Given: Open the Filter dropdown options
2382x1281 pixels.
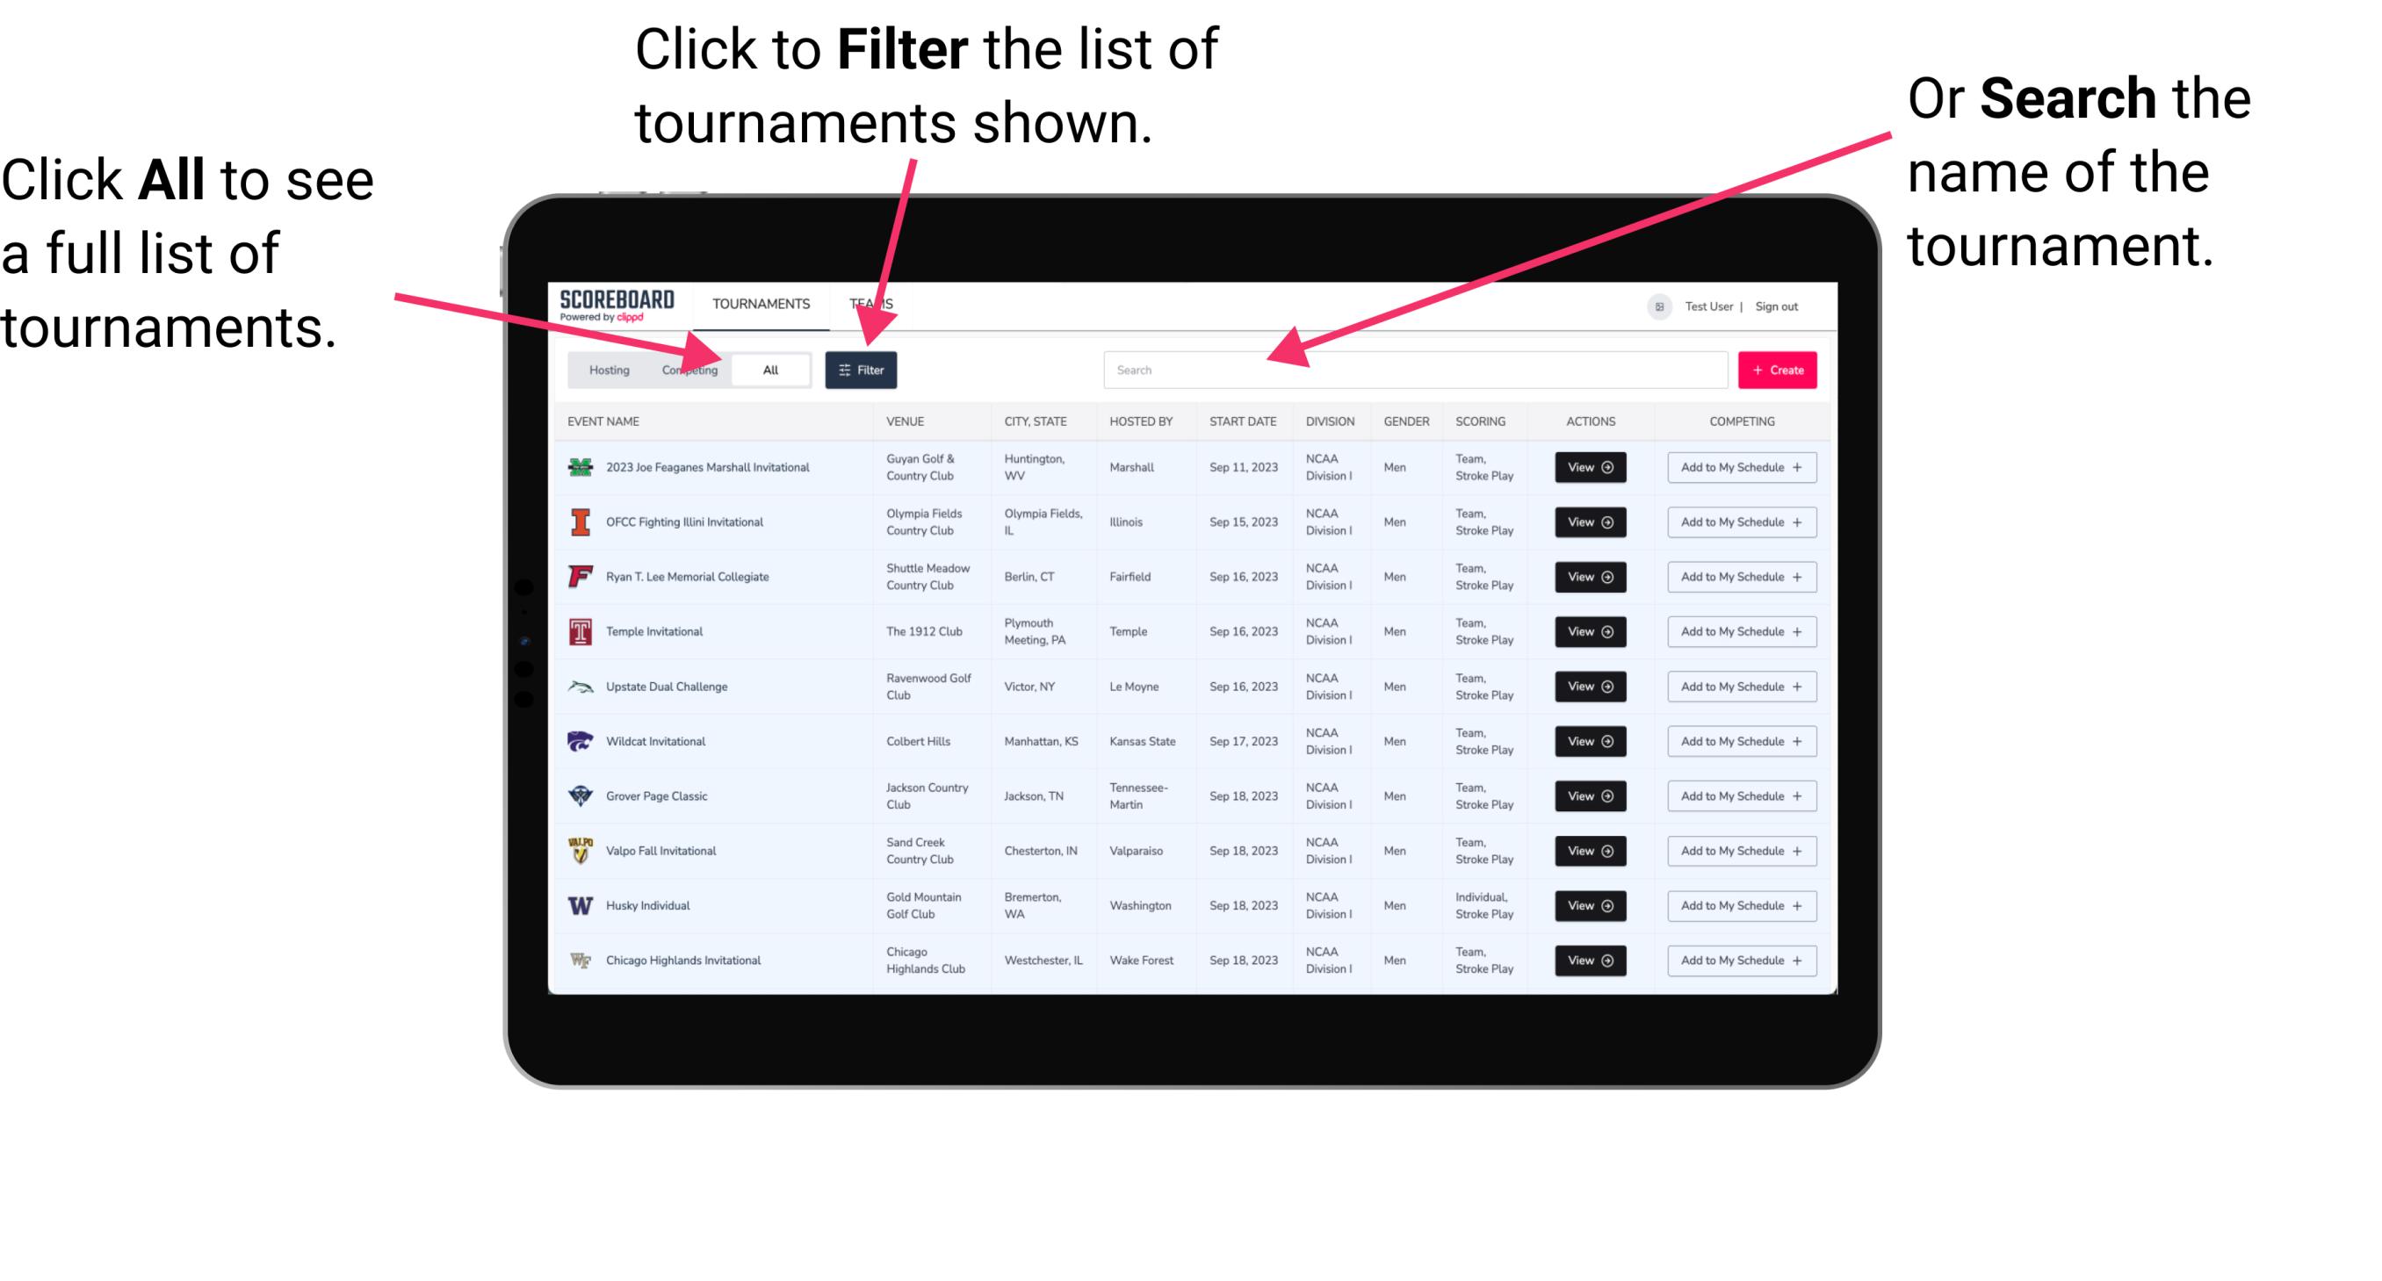Looking at the screenshot, I should [x=863, y=369].
